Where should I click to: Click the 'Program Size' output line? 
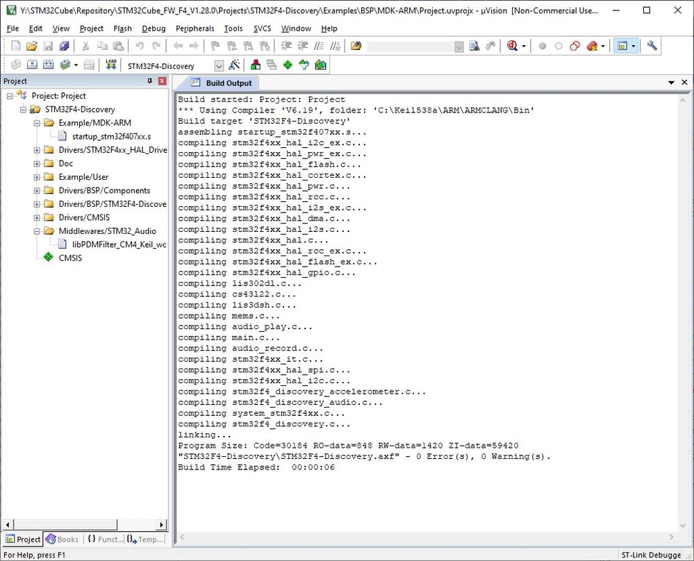pos(348,446)
